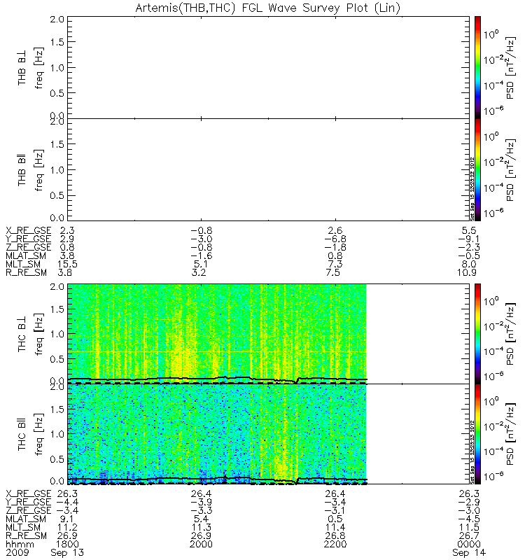Click the Y_RE_GSE value -9.1
The height and width of the screenshot is (560, 525).
click(469, 239)
